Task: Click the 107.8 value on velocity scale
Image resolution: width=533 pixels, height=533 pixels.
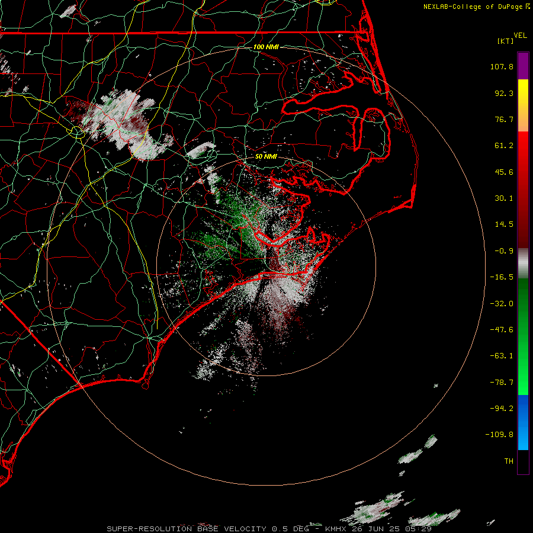Action: click(502, 66)
